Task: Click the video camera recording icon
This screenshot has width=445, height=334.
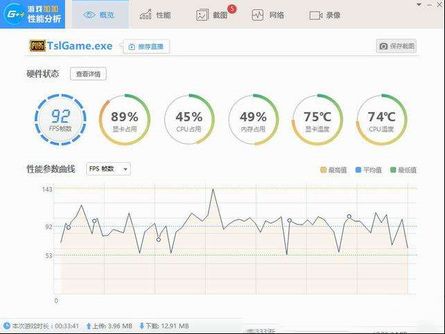Action: (316, 15)
